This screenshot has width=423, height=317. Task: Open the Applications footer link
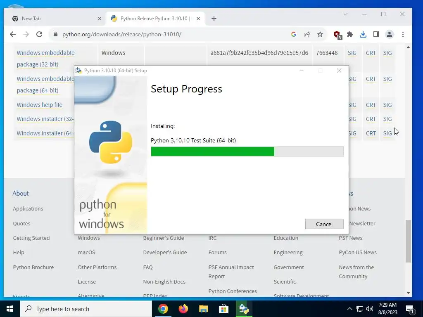click(28, 208)
